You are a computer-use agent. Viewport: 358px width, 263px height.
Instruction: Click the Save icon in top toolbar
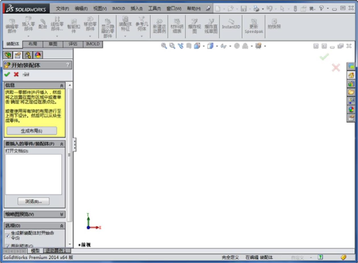point(244,9)
